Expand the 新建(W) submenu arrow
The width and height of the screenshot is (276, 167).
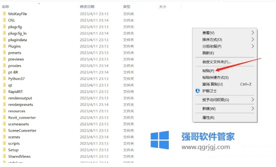(x=253, y=109)
